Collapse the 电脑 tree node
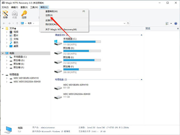Viewport: 180px width, 135px height. [3, 53]
